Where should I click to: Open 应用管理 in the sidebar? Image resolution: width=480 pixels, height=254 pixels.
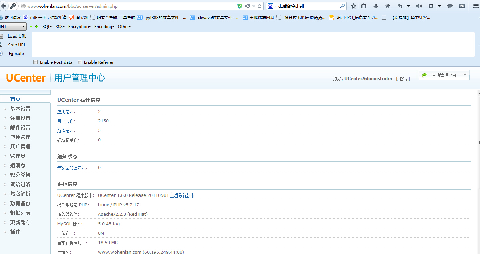(x=20, y=137)
